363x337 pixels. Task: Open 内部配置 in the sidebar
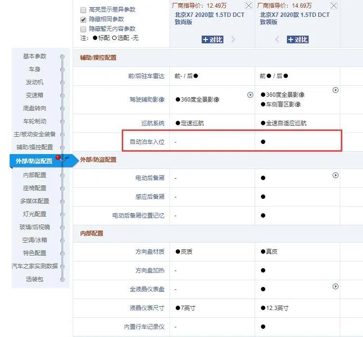coord(35,175)
